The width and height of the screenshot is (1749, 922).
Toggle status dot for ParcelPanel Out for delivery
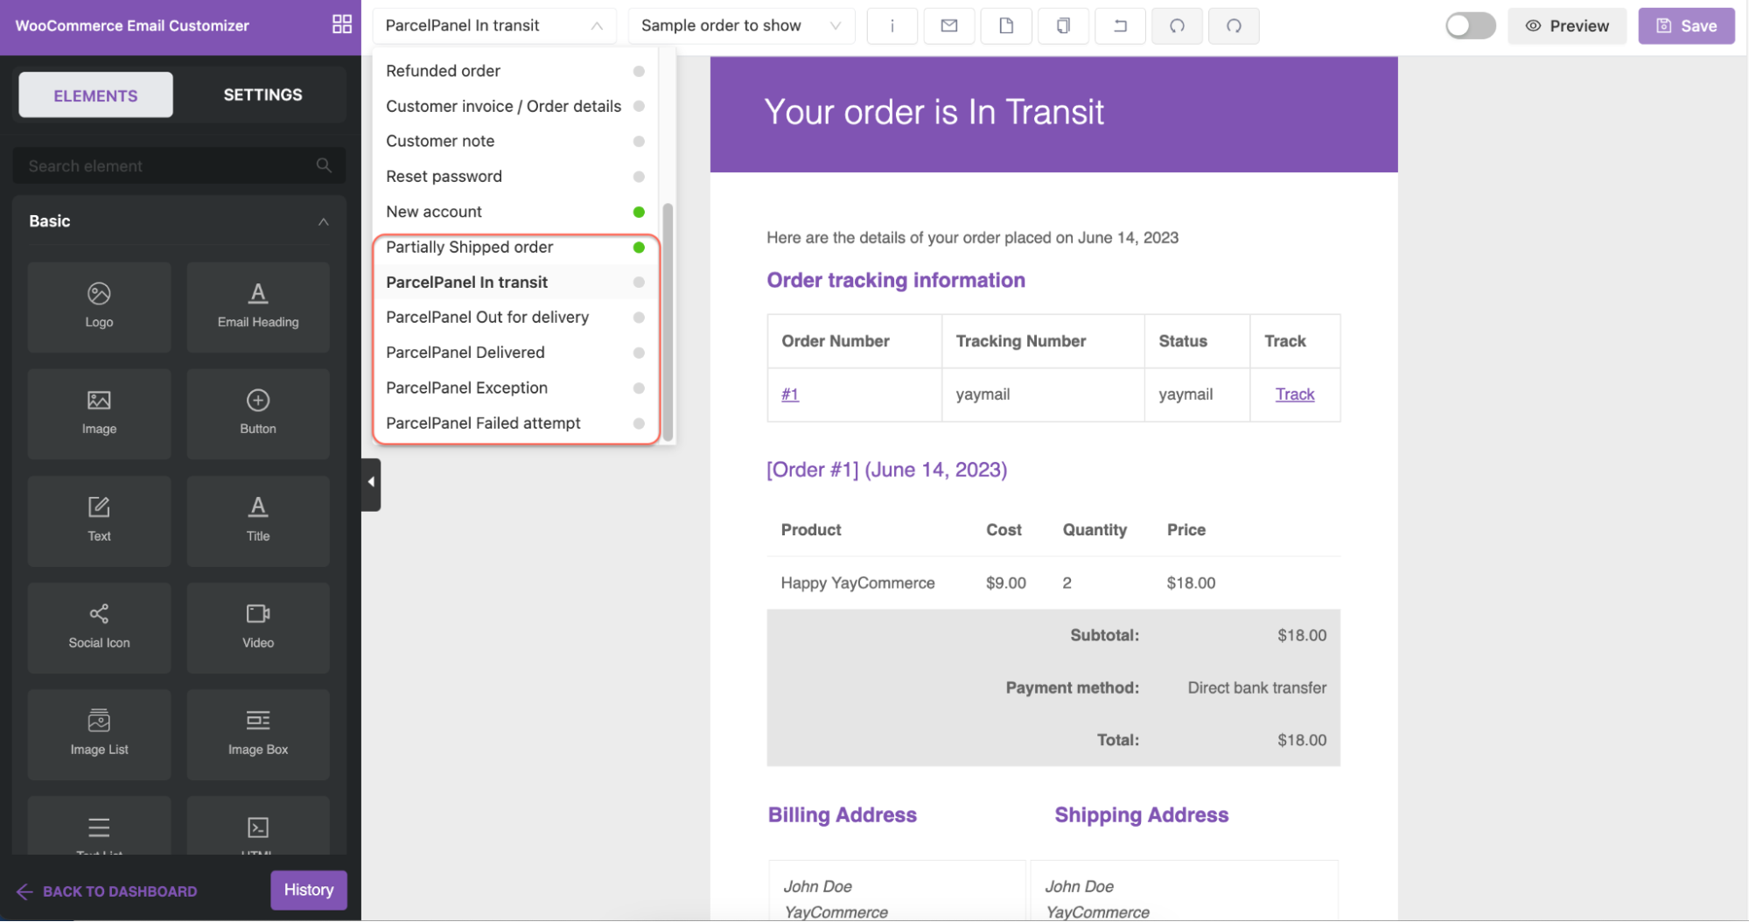point(639,318)
